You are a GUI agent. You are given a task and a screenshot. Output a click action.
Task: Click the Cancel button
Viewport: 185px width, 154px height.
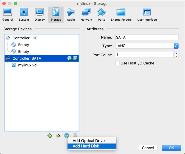(x=148, y=148)
